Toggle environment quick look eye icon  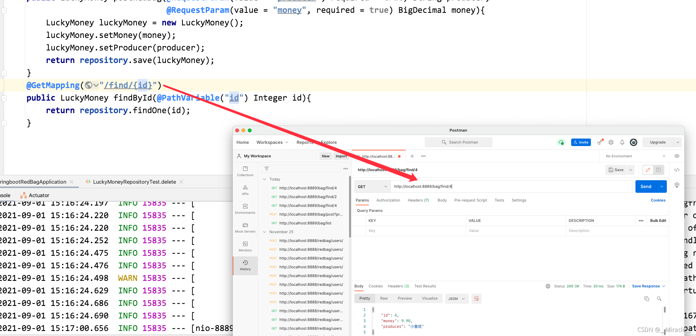pos(677,156)
